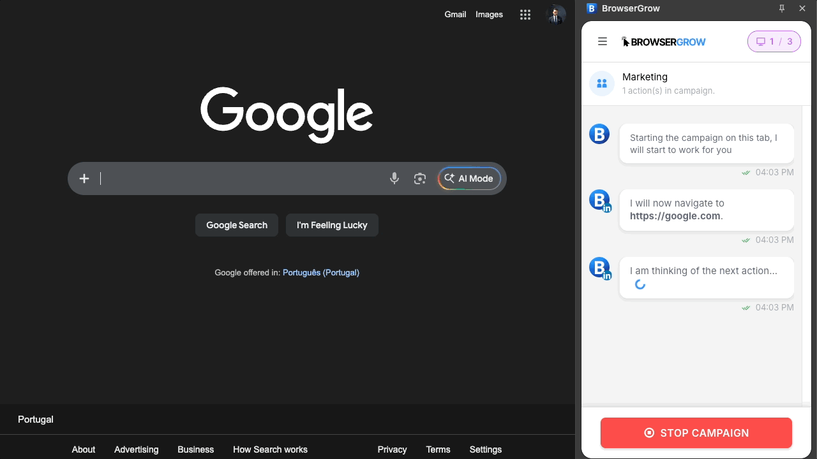Screen dimensions: 817x459
Task: Open the tab counter showing 1 of 3
Action: [774, 41]
